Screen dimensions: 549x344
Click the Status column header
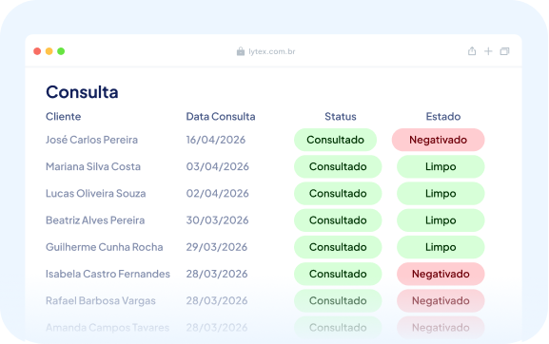point(341,117)
